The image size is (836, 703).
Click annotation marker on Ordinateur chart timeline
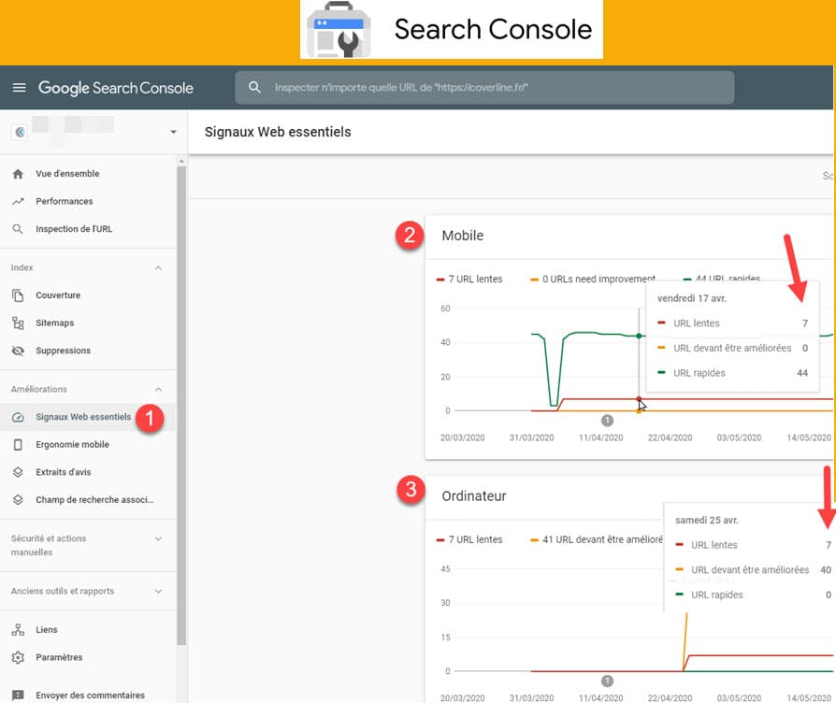pos(607,681)
